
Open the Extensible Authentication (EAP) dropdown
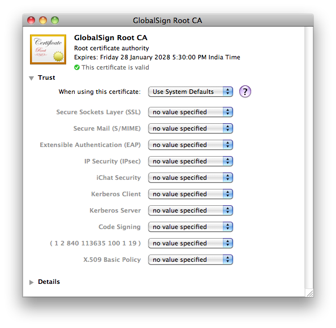(x=190, y=145)
